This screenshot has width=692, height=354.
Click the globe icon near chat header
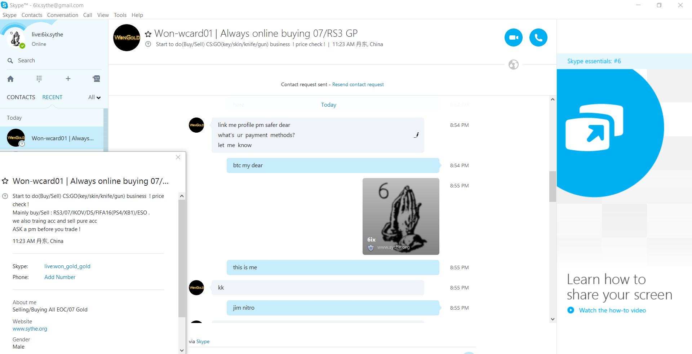click(x=513, y=65)
